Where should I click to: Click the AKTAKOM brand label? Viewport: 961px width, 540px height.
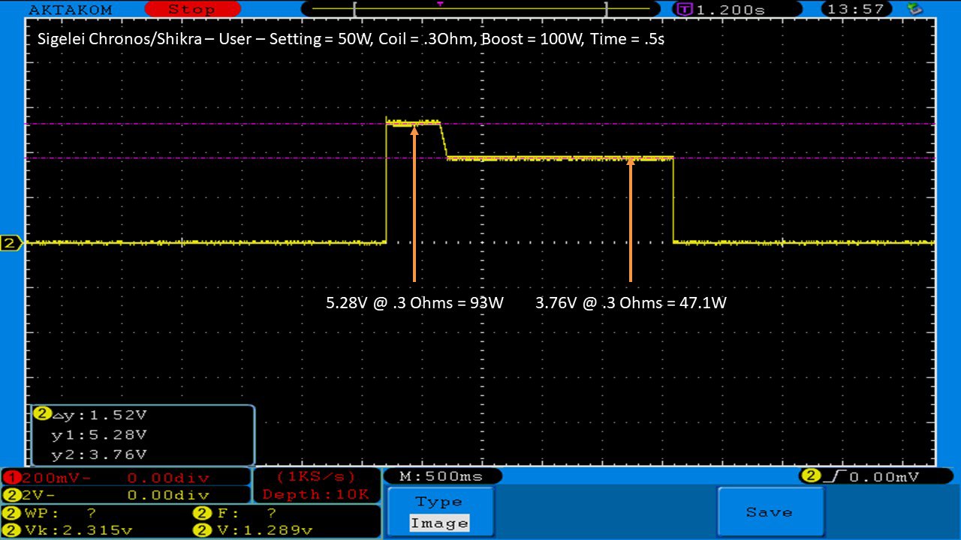pos(70,9)
